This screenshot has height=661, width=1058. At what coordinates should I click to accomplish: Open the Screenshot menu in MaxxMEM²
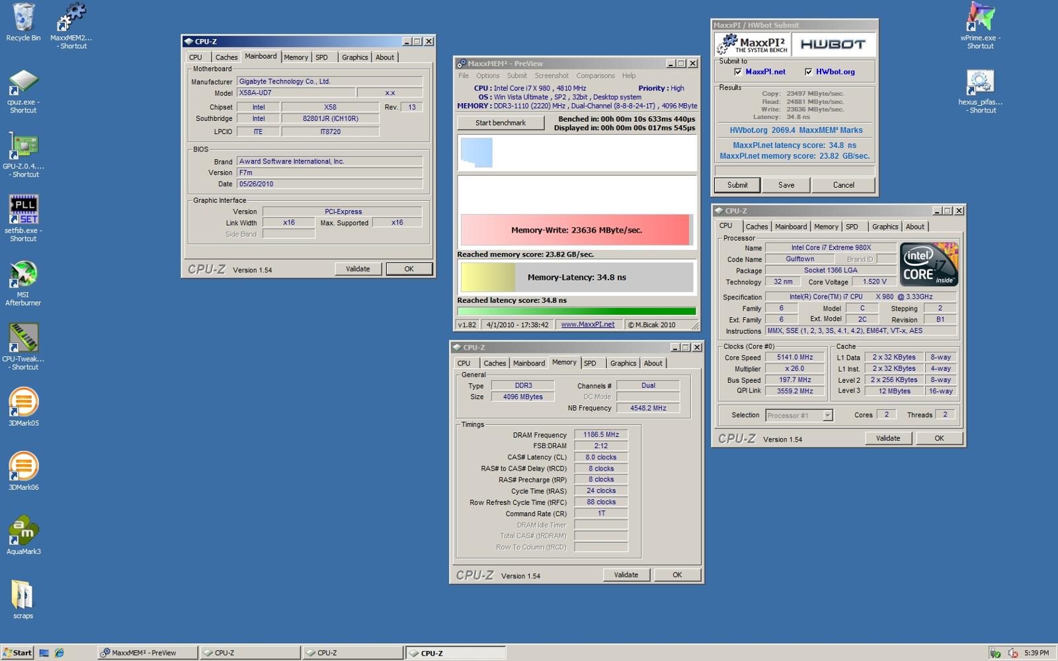(x=551, y=75)
